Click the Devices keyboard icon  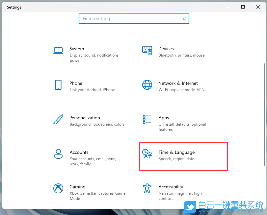(147, 50)
